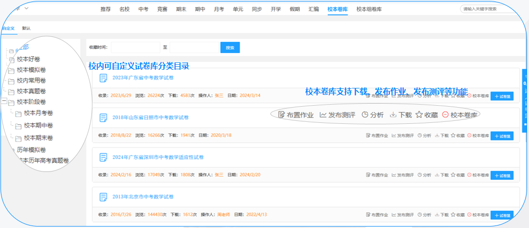Open the subject selector dropdown chevron
This screenshot has height=228, width=529.
click(x=27, y=8)
